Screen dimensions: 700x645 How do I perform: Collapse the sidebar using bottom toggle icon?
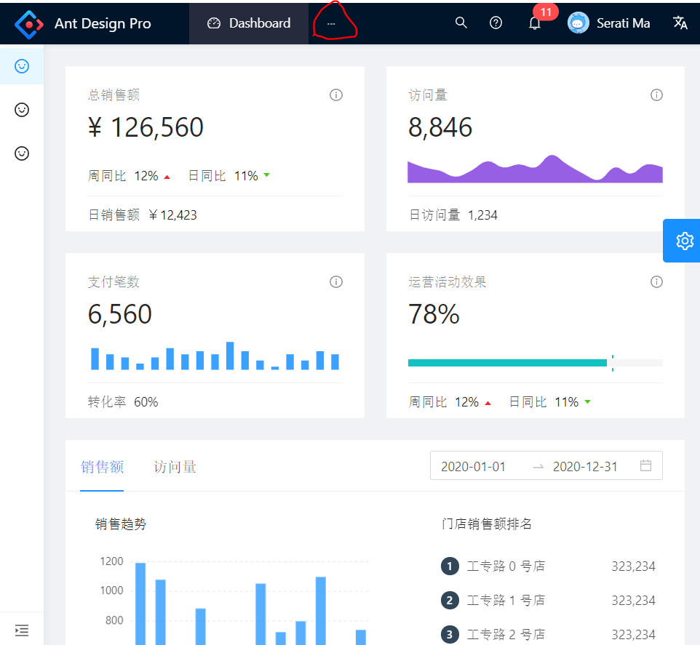point(22,630)
